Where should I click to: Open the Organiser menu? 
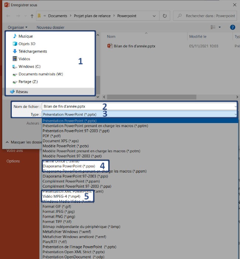coord(17,27)
